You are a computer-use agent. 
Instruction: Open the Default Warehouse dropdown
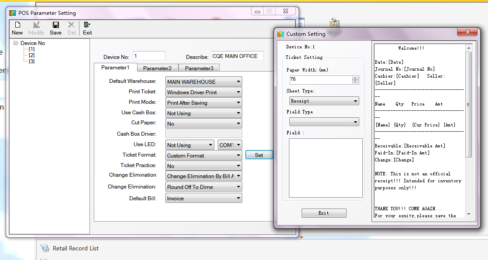click(238, 82)
